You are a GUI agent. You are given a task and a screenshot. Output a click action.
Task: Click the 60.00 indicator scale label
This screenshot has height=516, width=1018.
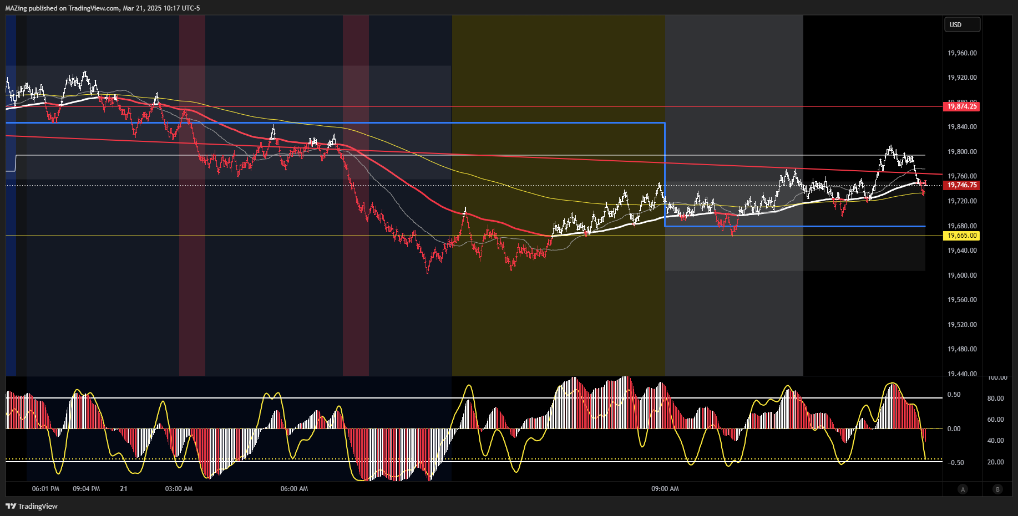click(996, 420)
